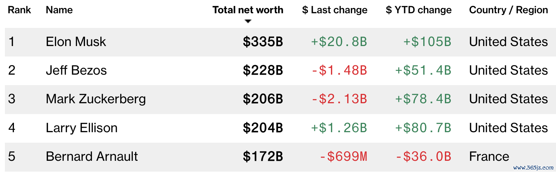Sort by $ Last change column
The image size is (556, 173).
pos(335,10)
